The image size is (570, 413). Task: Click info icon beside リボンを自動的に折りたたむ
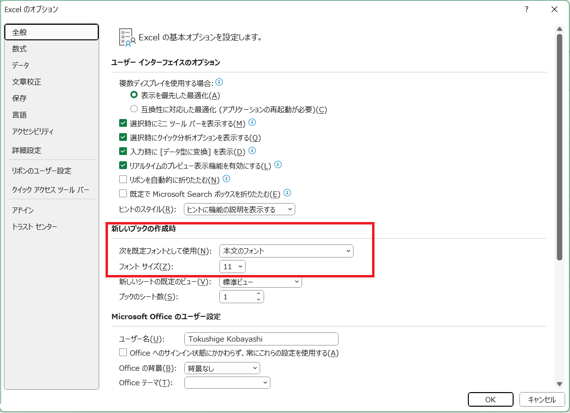tap(226, 179)
